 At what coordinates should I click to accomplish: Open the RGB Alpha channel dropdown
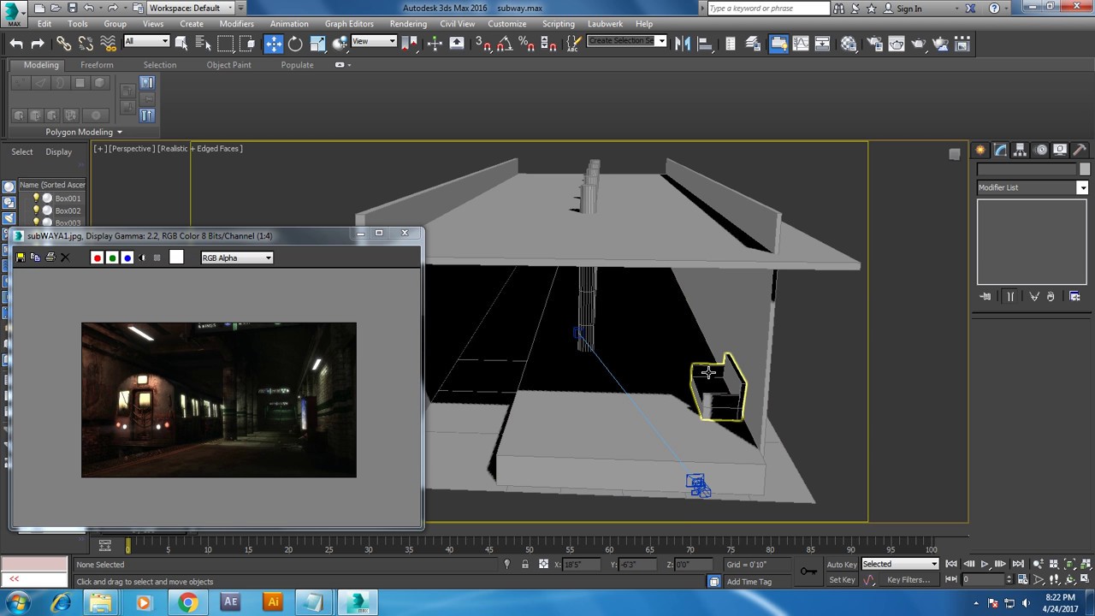point(237,258)
